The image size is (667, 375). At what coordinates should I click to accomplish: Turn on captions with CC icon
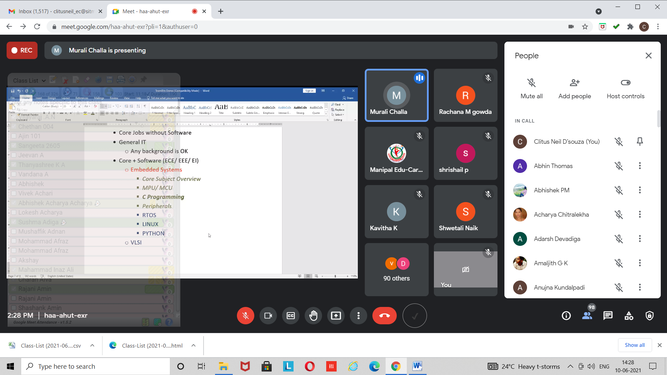coord(291,316)
